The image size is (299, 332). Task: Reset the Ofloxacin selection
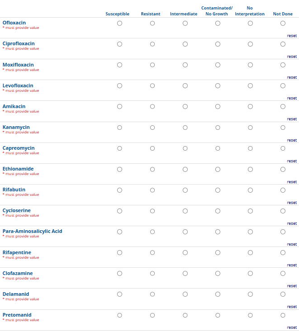[292, 36]
